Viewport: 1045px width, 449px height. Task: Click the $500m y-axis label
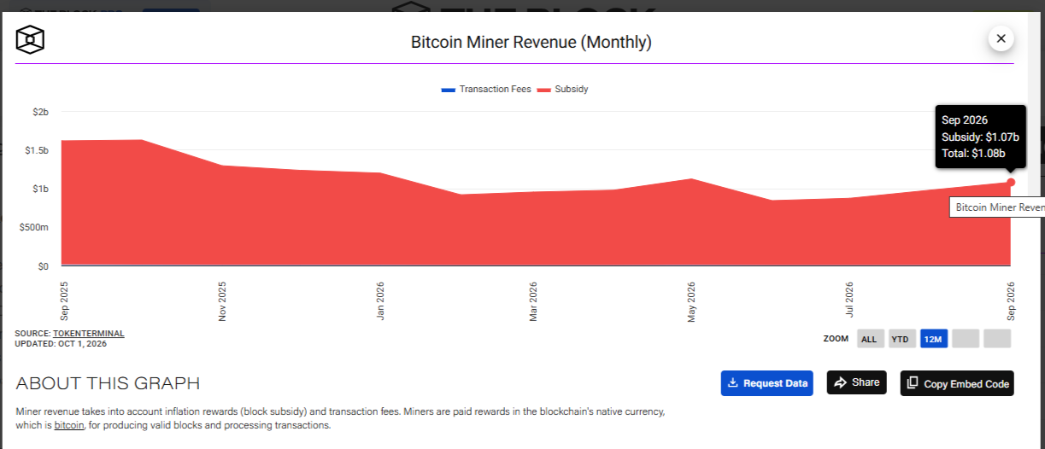tap(34, 228)
